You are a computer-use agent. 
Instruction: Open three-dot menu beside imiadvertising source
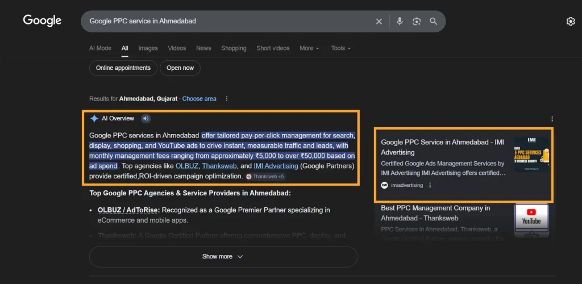(x=430, y=185)
